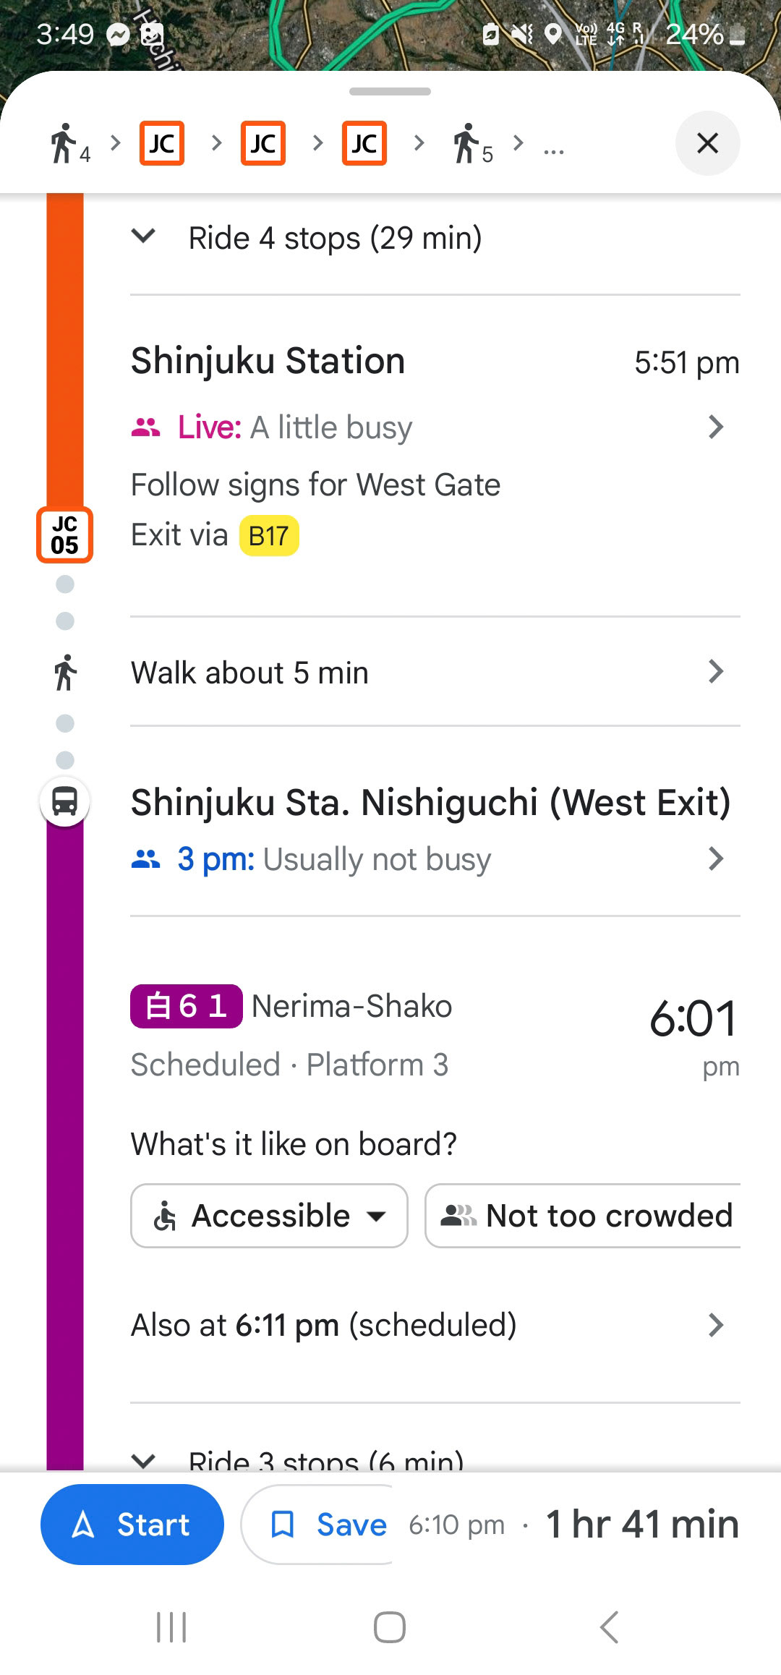Image resolution: width=781 pixels, height=1675 pixels.
Task: Tap the first walking step icon in route summary
Action: [x=68, y=143]
